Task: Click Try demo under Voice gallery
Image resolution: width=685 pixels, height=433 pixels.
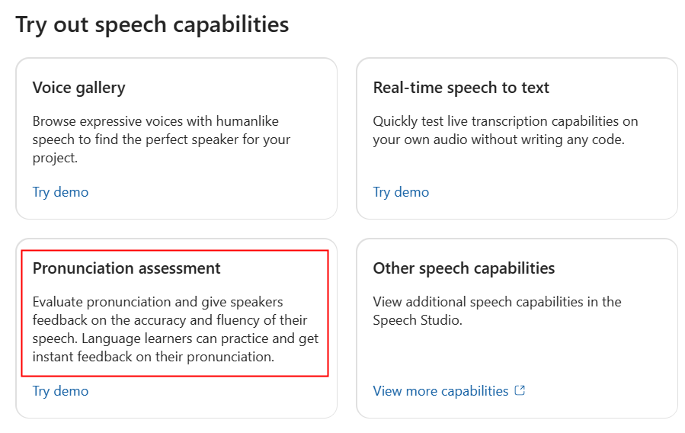Action: [60, 192]
